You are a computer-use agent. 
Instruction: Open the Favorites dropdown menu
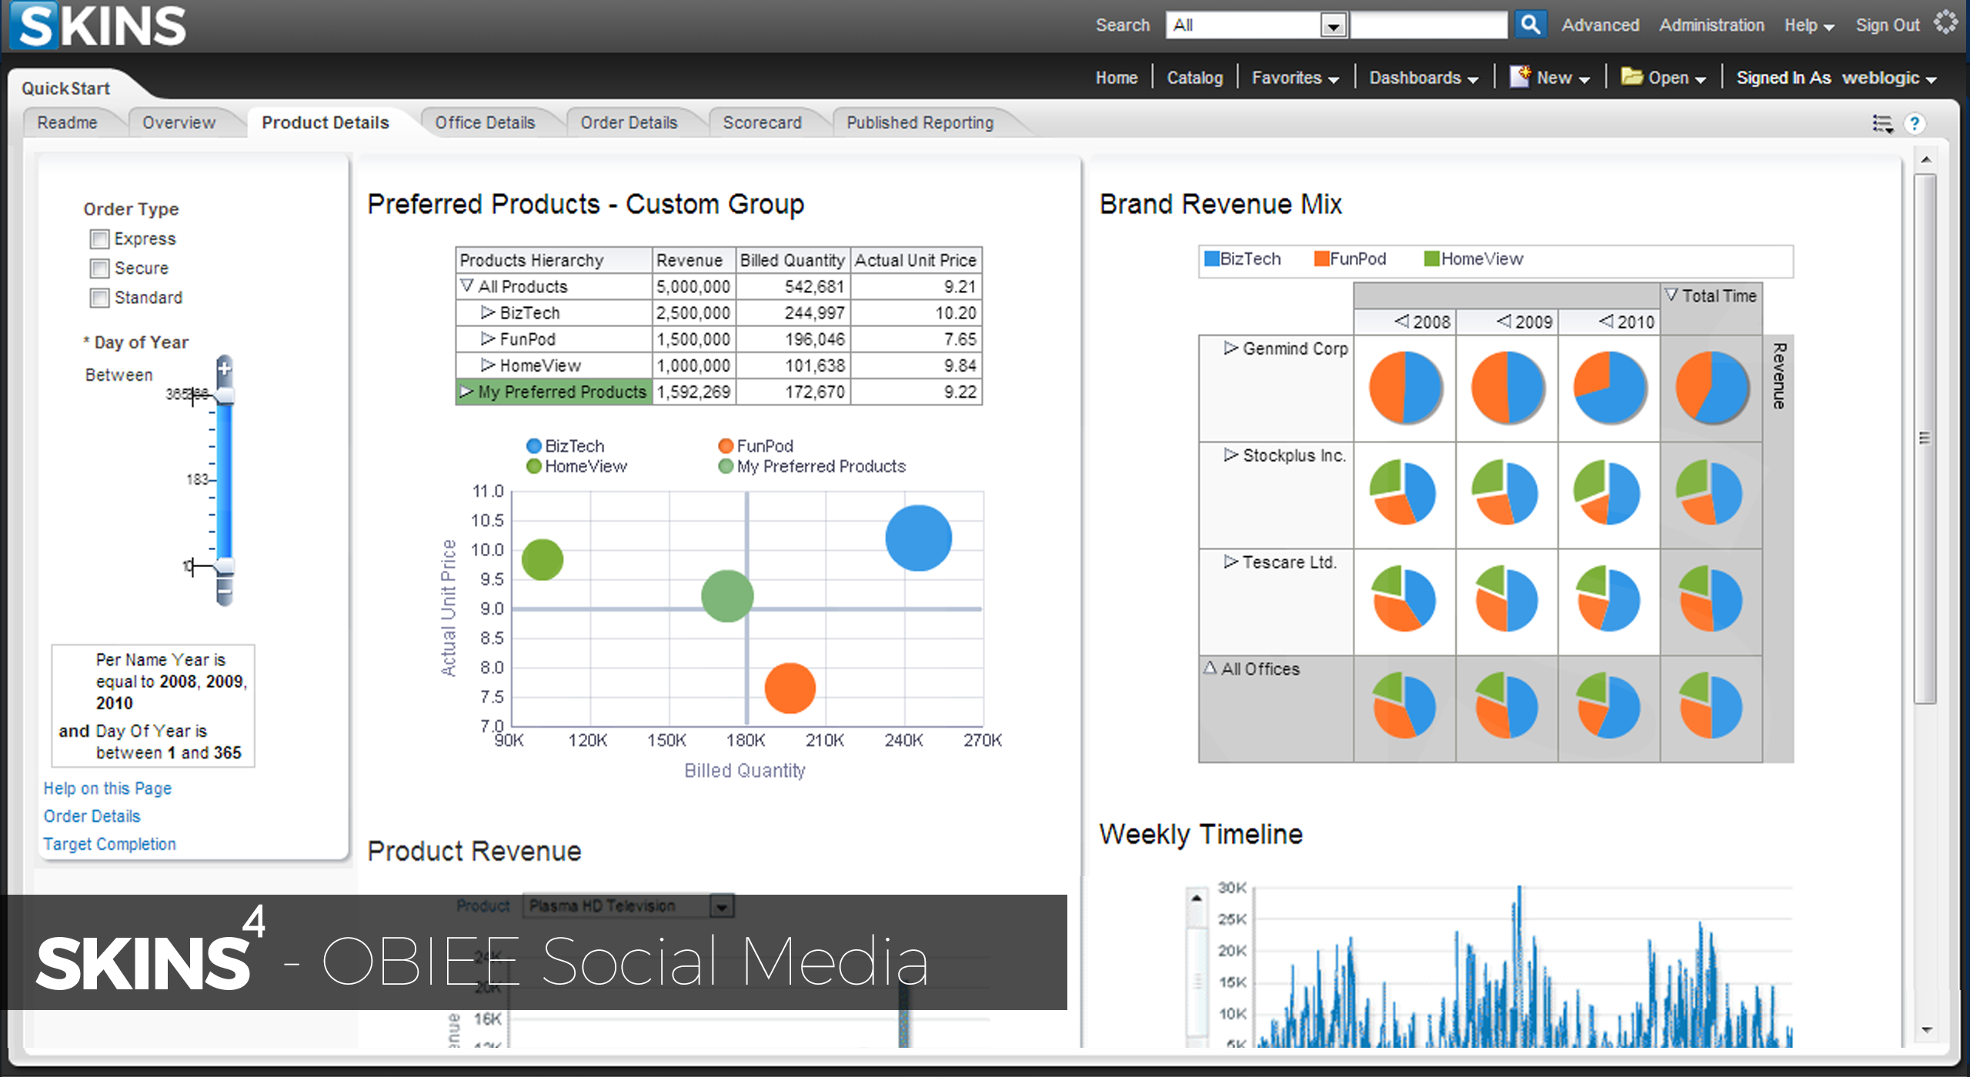(x=1295, y=78)
